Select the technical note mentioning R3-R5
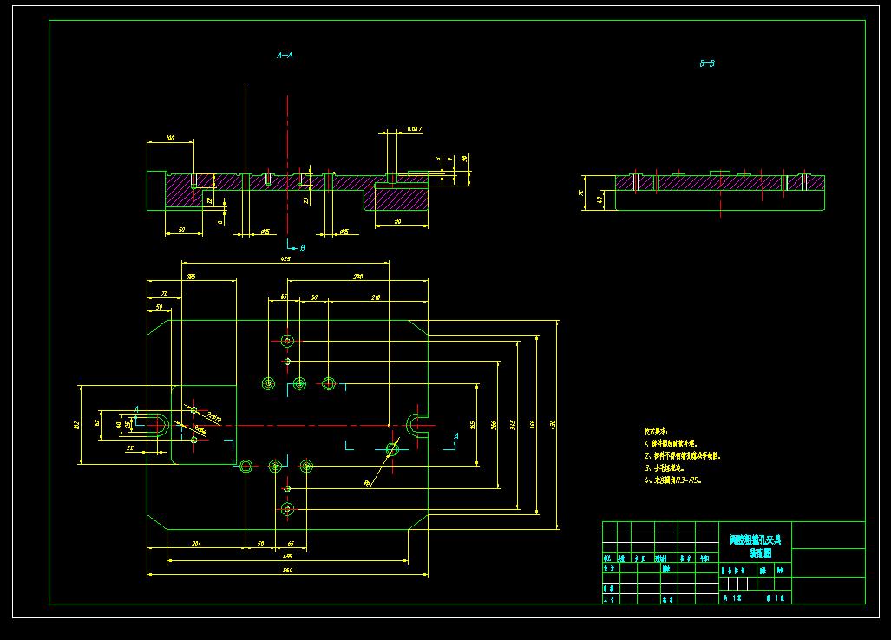Screen dimensions: 891x640 coord(673,480)
